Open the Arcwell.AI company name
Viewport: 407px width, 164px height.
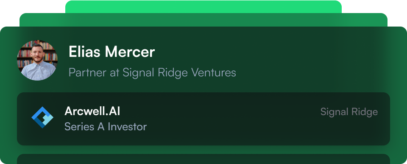click(x=92, y=111)
